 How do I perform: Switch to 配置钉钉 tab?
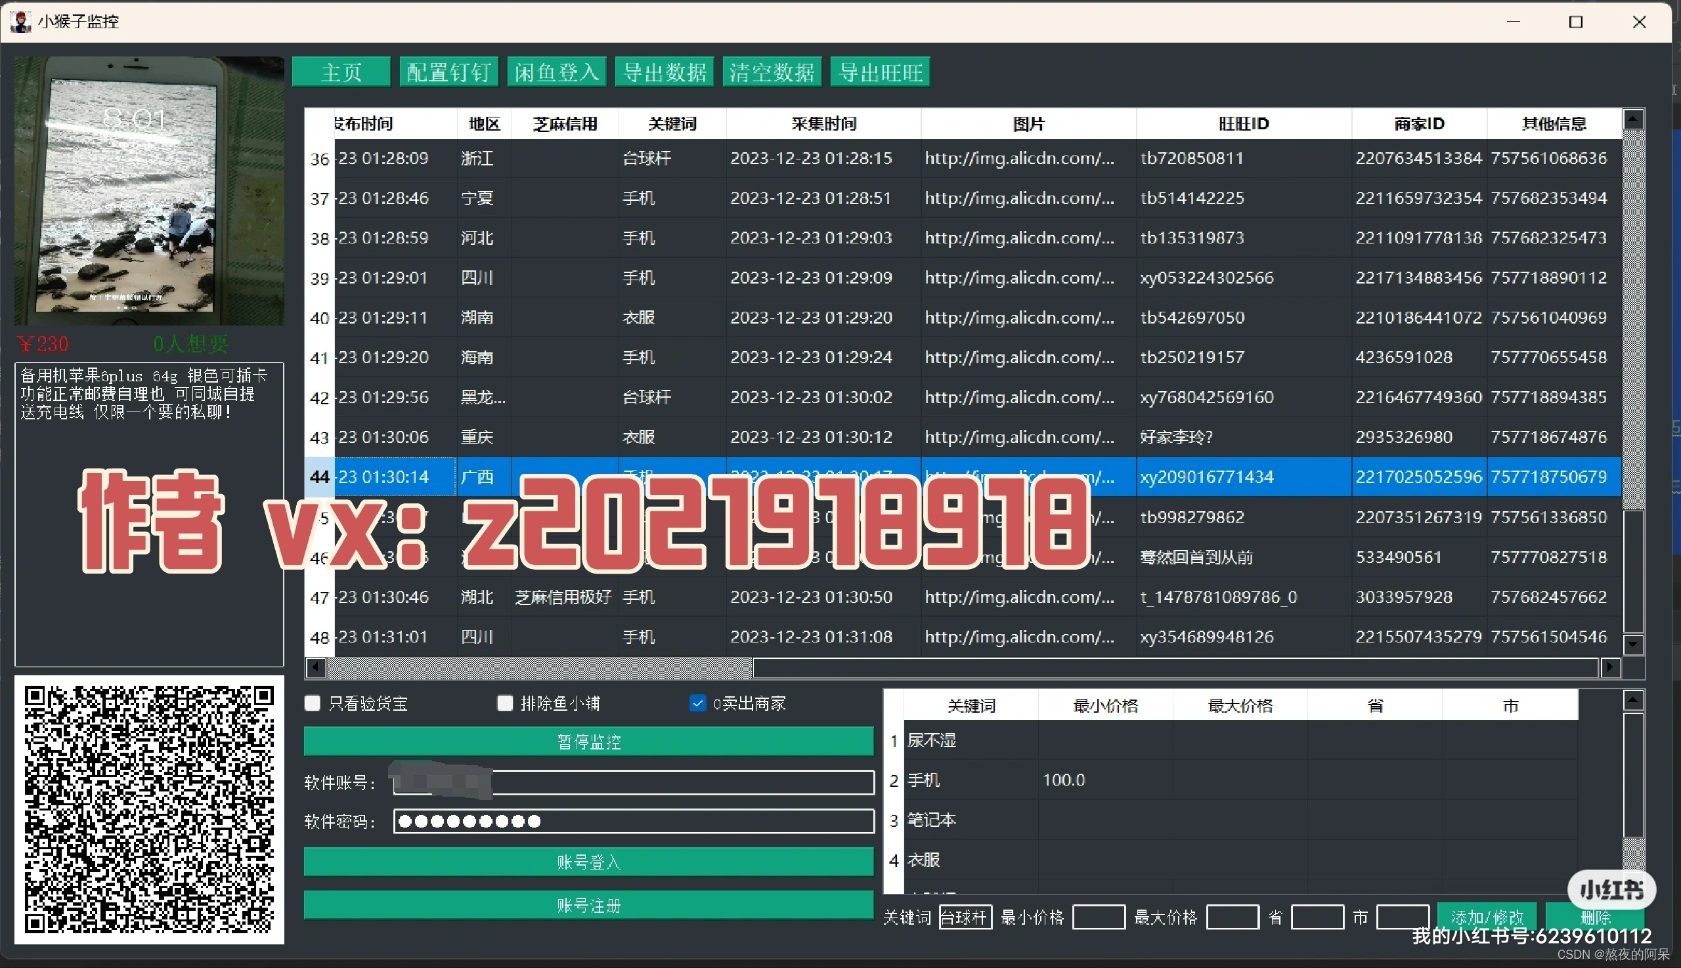point(448,72)
